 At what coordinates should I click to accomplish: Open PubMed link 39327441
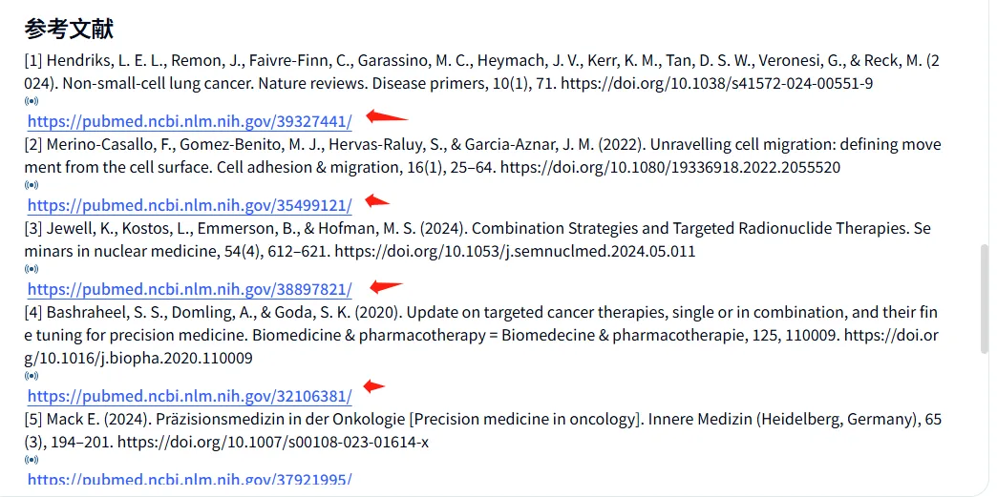(189, 121)
